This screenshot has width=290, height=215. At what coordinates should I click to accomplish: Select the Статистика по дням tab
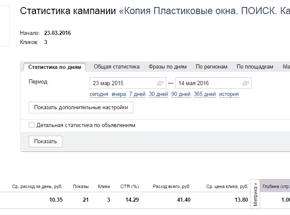pyautogui.click(x=55, y=67)
